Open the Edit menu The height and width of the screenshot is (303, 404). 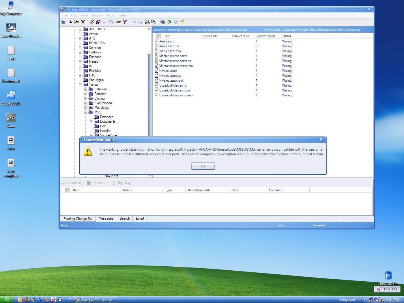[74, 15]
